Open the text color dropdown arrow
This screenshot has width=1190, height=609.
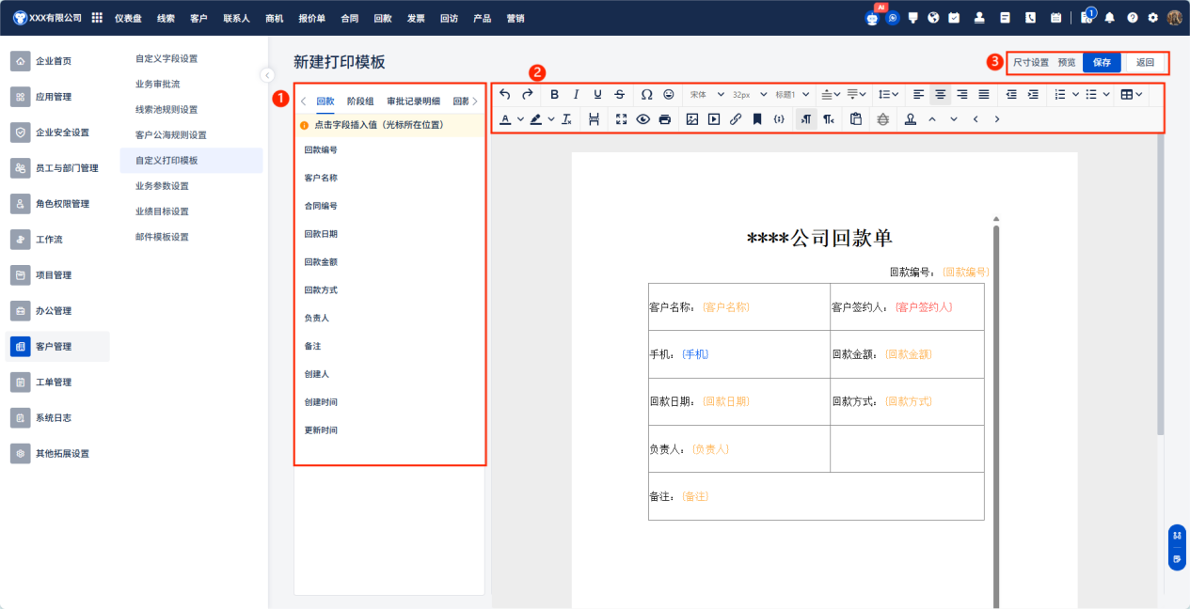(520, 119)
